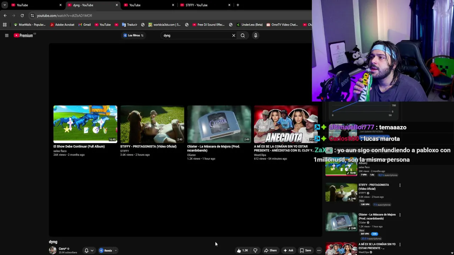The width and height of the screenshot is (454, 255).
Task: Open the apps grid in bookmarks bar
Action: (5, 25)
